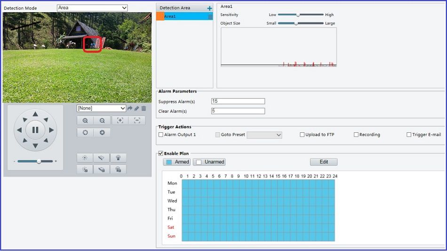Close the iris with the dark aperture icon
The height and width of the screenshot is (251, 447).
pyautogui.click(x=102, y=132)
